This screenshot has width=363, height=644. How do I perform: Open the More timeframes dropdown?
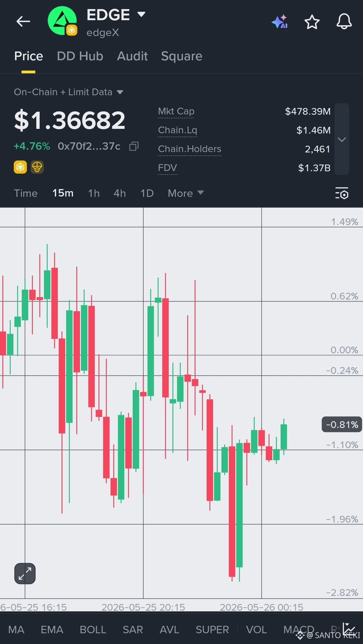(x=186, y=193)
